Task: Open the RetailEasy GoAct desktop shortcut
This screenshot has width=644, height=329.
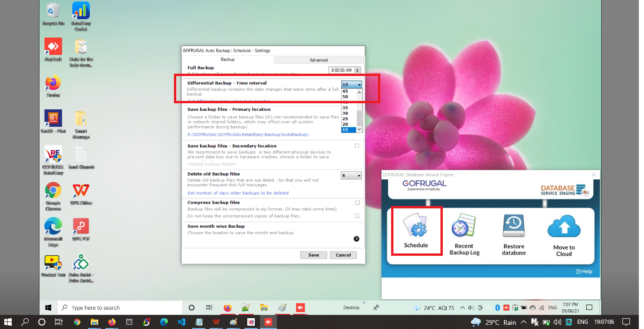Action: click(81, 17)
